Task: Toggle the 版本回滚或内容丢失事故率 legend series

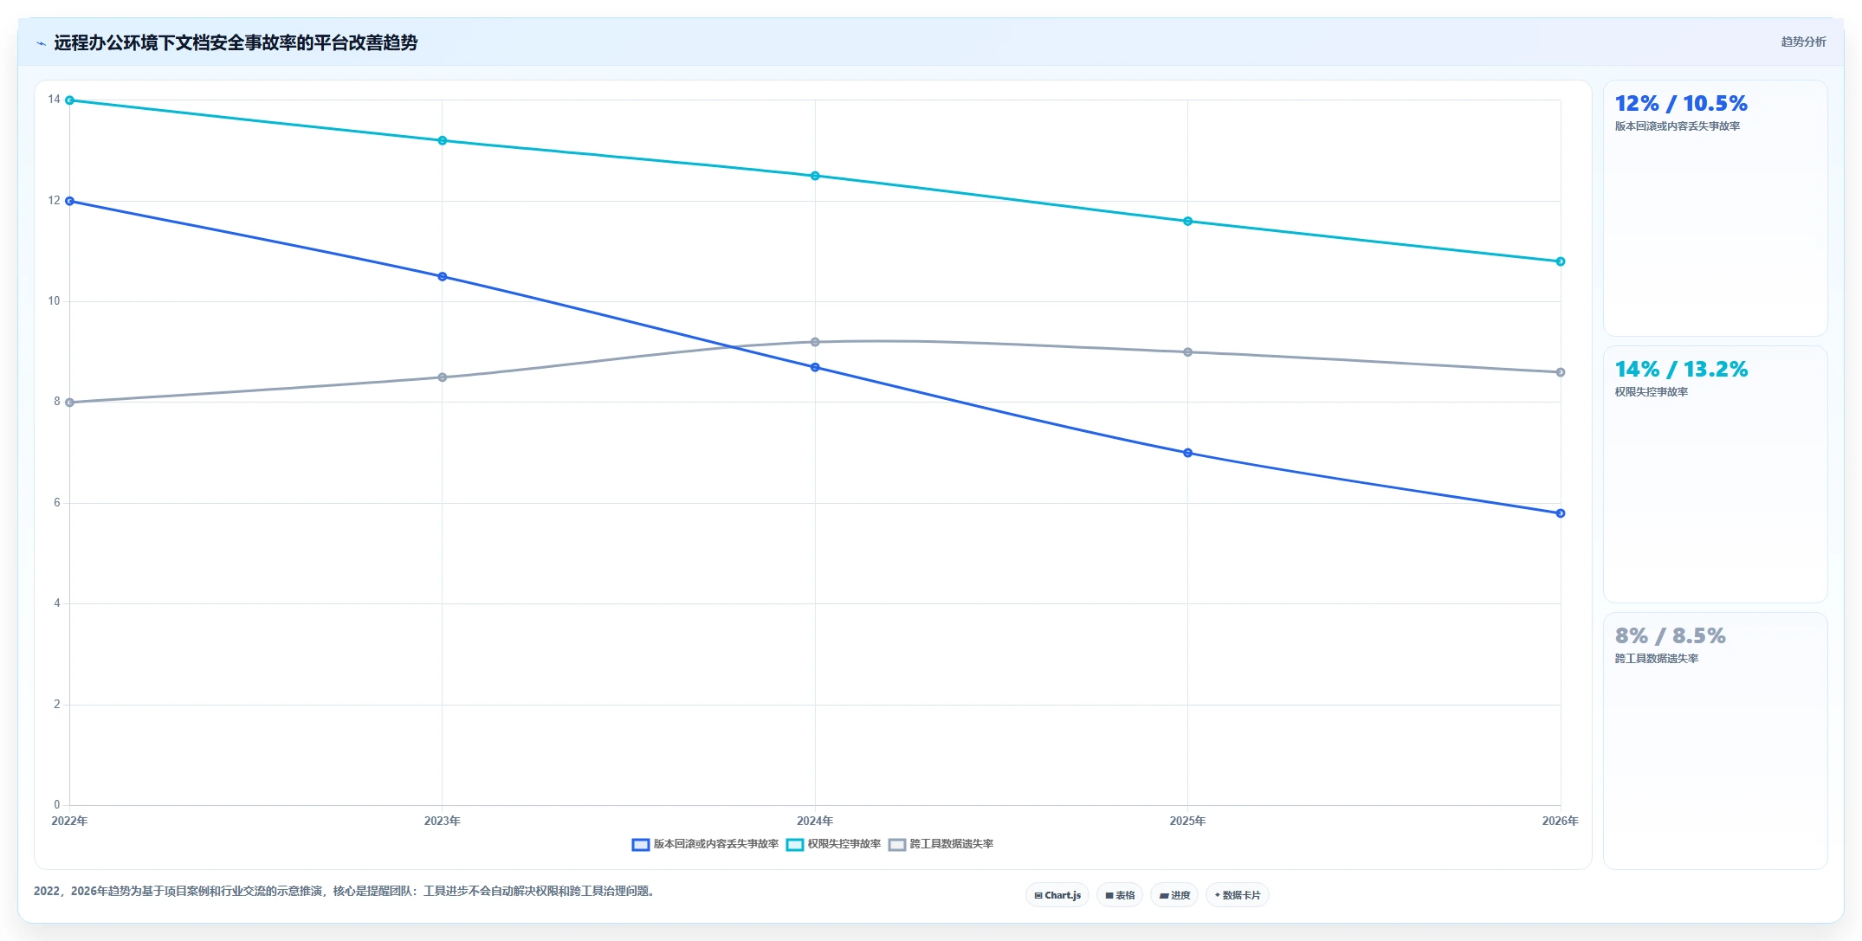Action: click(705, 844)
